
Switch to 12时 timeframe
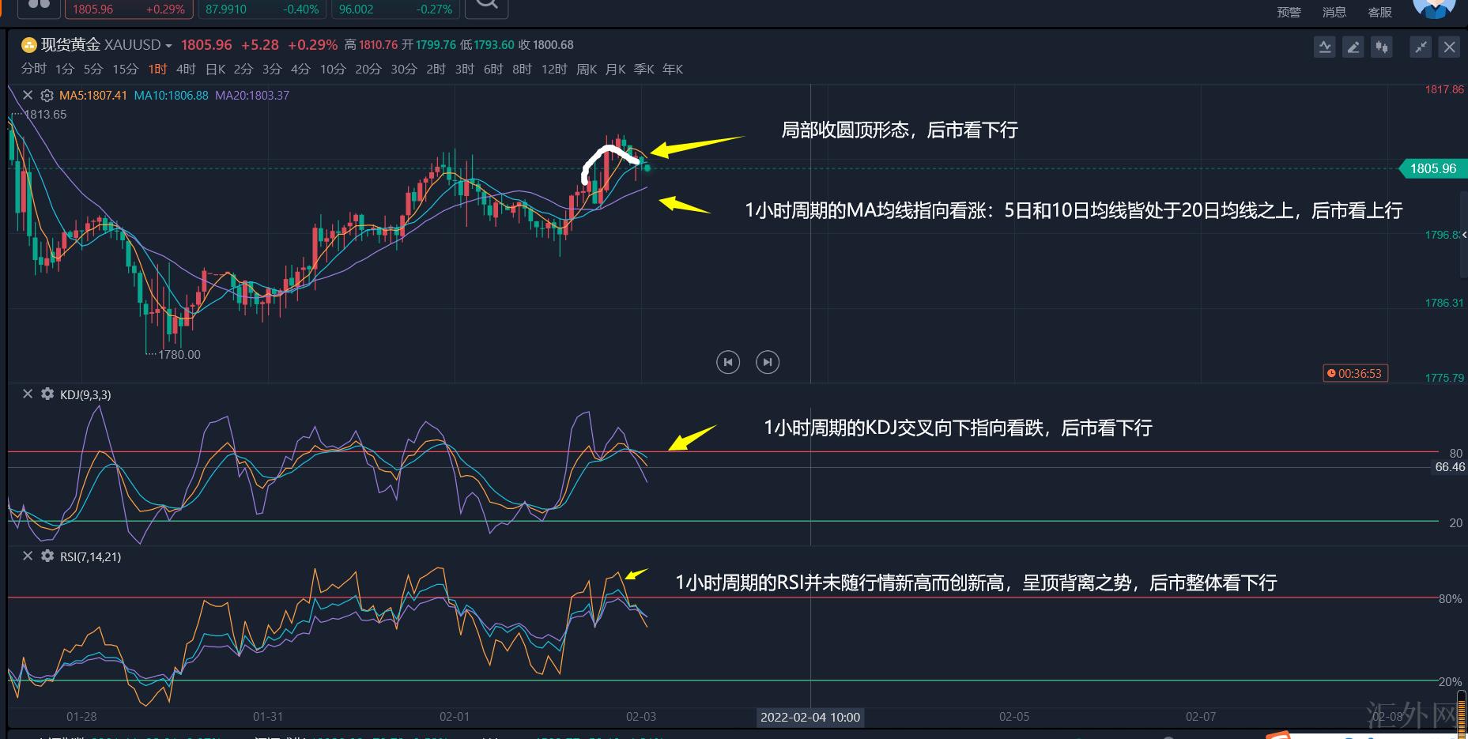click(x=554, y=69)
